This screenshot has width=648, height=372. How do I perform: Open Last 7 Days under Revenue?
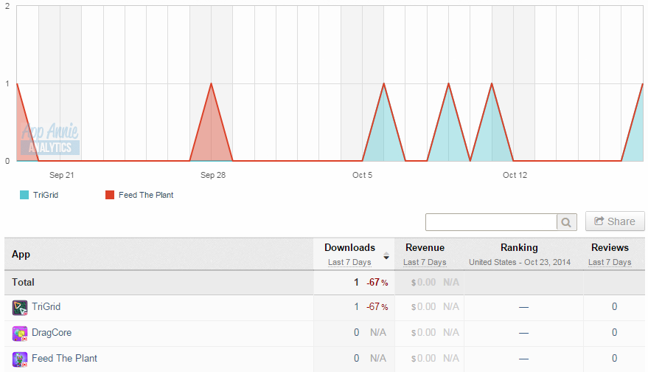425,262
